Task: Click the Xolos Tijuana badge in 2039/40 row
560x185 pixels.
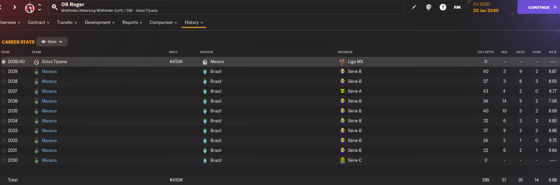Action: click(x=37, y=62)
